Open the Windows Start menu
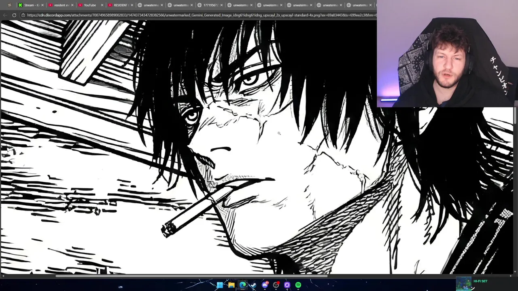 click(220, 285)
